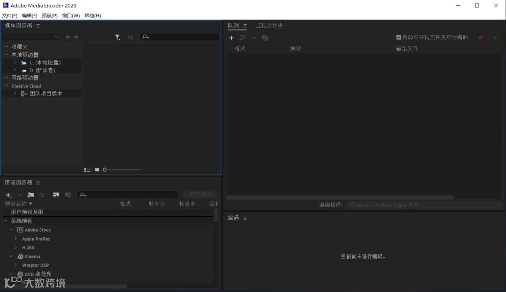Screen dimensions: 506x292
Task: Switch to the 监视文件夹 tab
Action: [269, 25]
